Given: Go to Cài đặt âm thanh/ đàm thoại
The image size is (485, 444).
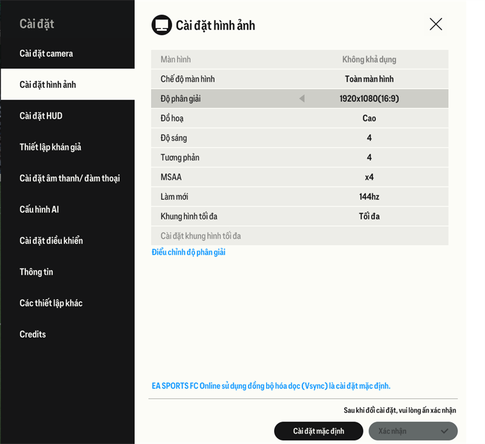Looking at the screenshot, I should [x=70, y=178].
